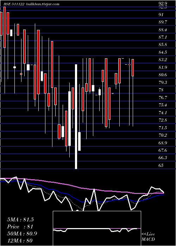The image size is (176, 246).
Task: Click the 84.5 price axis label
Action: click(x=163, y=52)
